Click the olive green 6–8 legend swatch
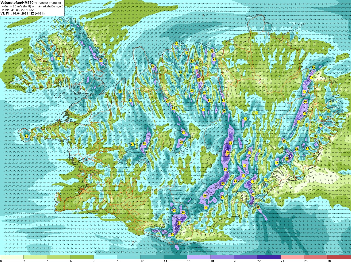 pyautogui.click(x=82, y=257)
